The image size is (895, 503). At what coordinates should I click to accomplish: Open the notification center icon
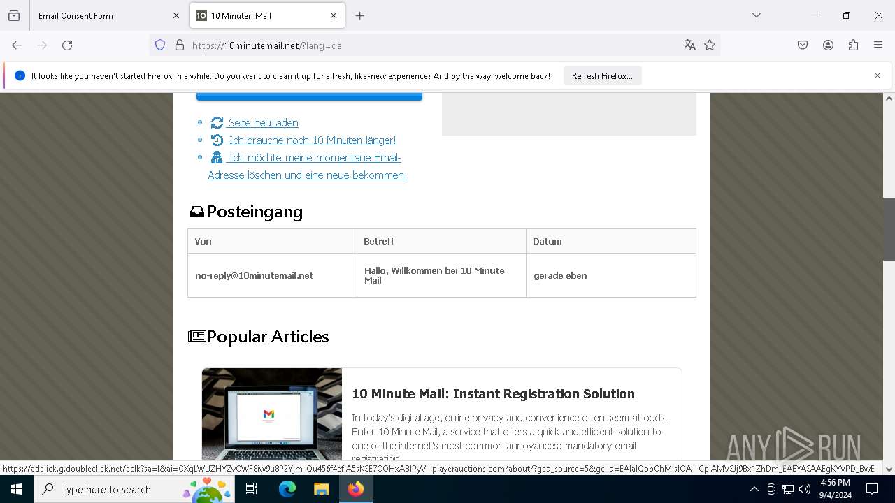coord(872,489)
